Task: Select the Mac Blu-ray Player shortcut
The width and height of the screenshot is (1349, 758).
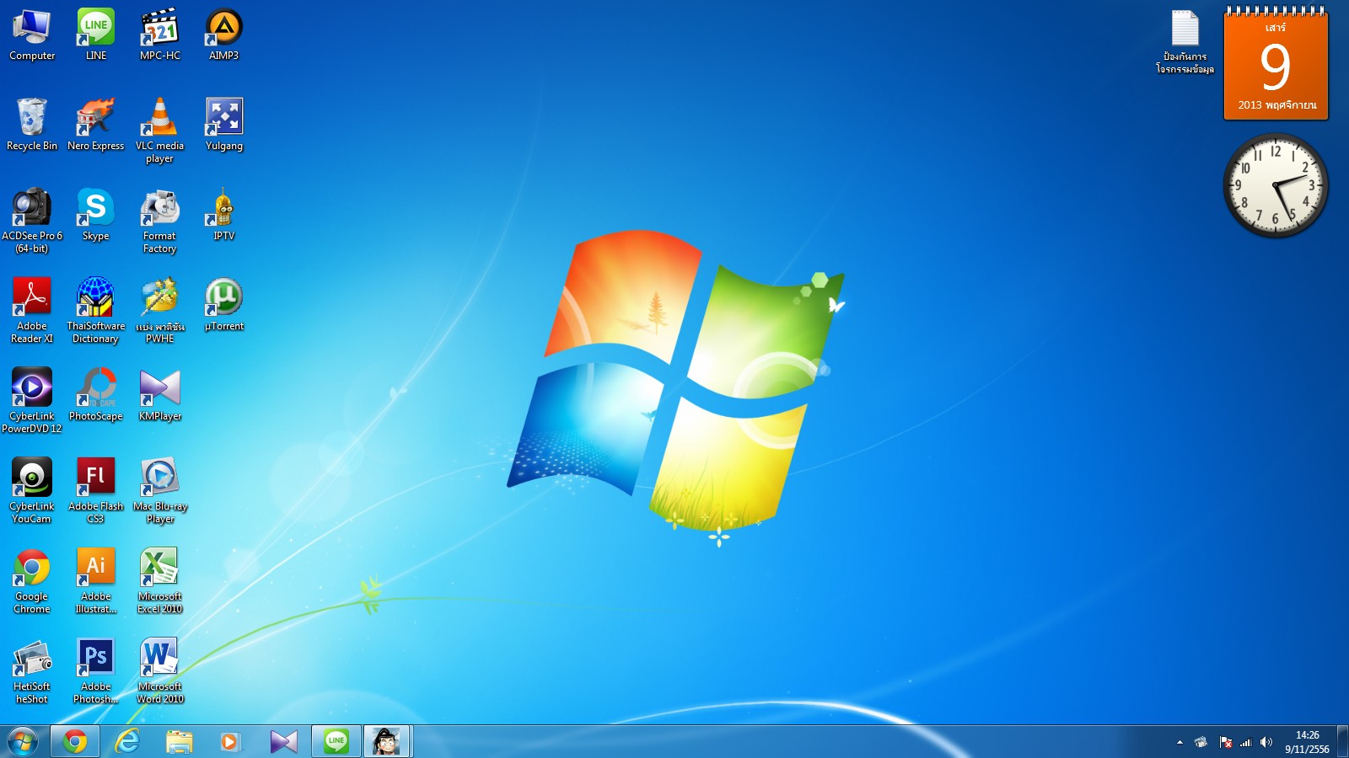Action: (x=160, y=491)
